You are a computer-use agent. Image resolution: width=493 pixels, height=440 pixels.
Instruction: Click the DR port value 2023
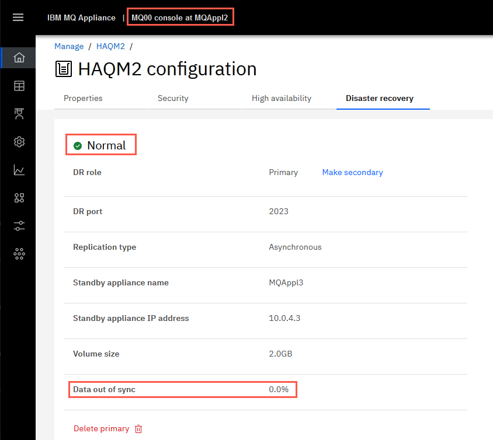(x=279, y=211)
